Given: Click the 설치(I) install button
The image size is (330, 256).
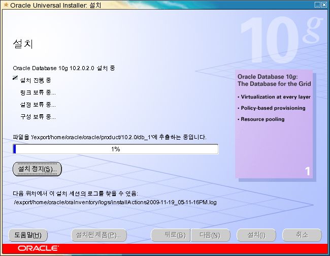Looking at the screenshot, I should [256, 235].
